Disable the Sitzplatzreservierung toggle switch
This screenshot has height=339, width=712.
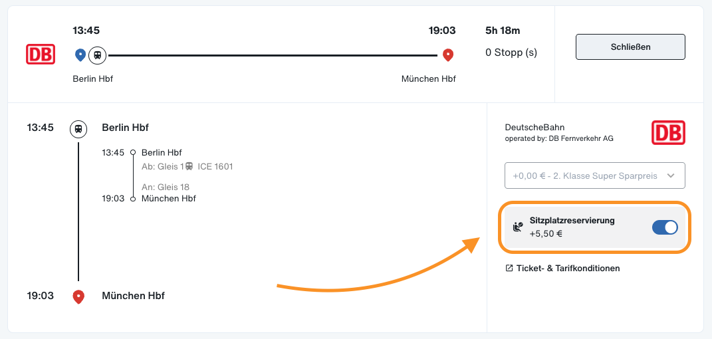(x=665, y=227)
